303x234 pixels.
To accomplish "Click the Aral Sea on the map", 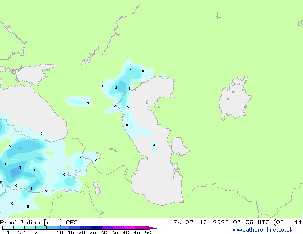I will [x=234, y=99].
